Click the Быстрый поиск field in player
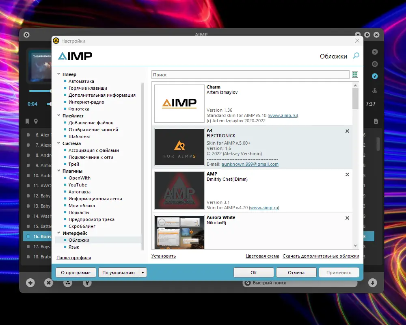 point(300,283)
